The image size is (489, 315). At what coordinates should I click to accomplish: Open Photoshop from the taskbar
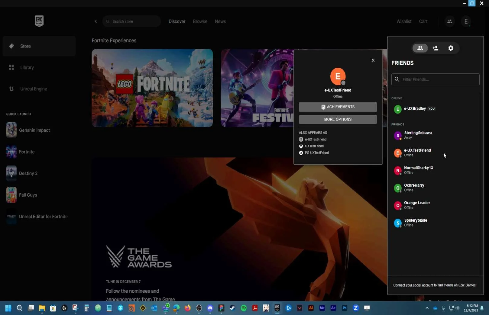344,308
